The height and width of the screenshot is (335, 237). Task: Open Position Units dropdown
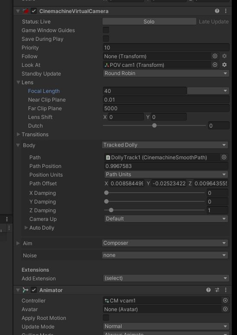pos(166,174)
